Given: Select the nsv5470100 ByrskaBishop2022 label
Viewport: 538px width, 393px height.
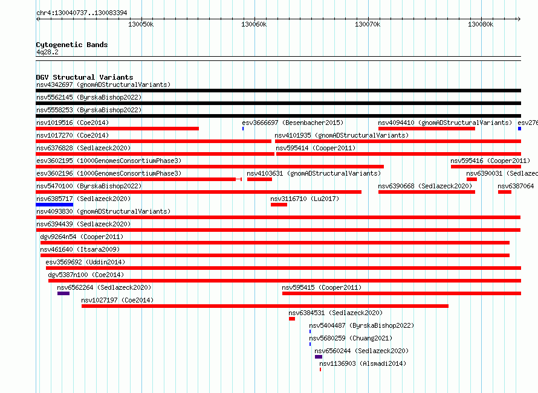Looking at the screenshot, I should click(89, 186).
